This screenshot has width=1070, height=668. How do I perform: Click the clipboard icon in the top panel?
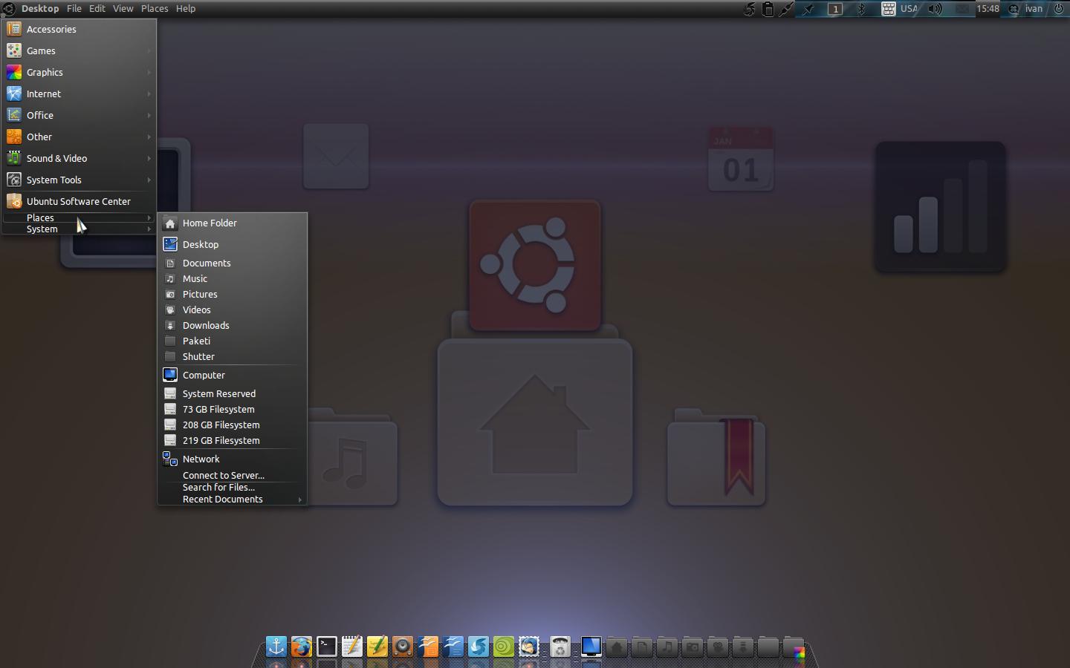(768, 9)
